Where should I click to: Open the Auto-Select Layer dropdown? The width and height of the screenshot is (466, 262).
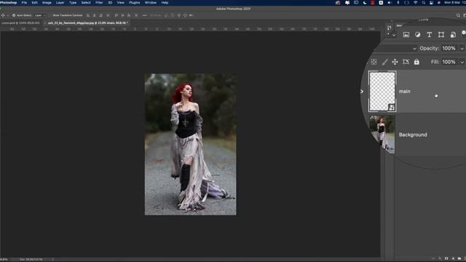pyautogui.click(x=39, y=15)
